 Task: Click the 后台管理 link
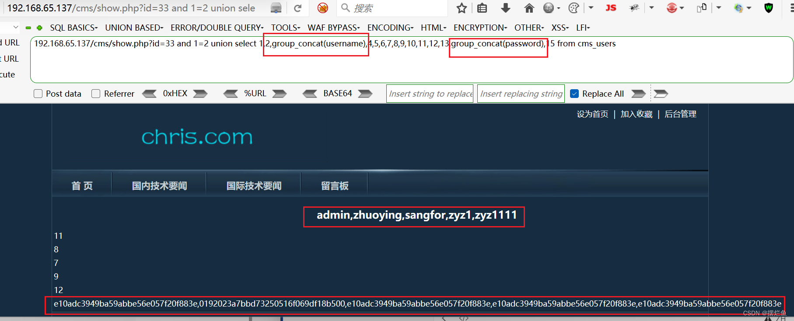(x=680, y=114)
